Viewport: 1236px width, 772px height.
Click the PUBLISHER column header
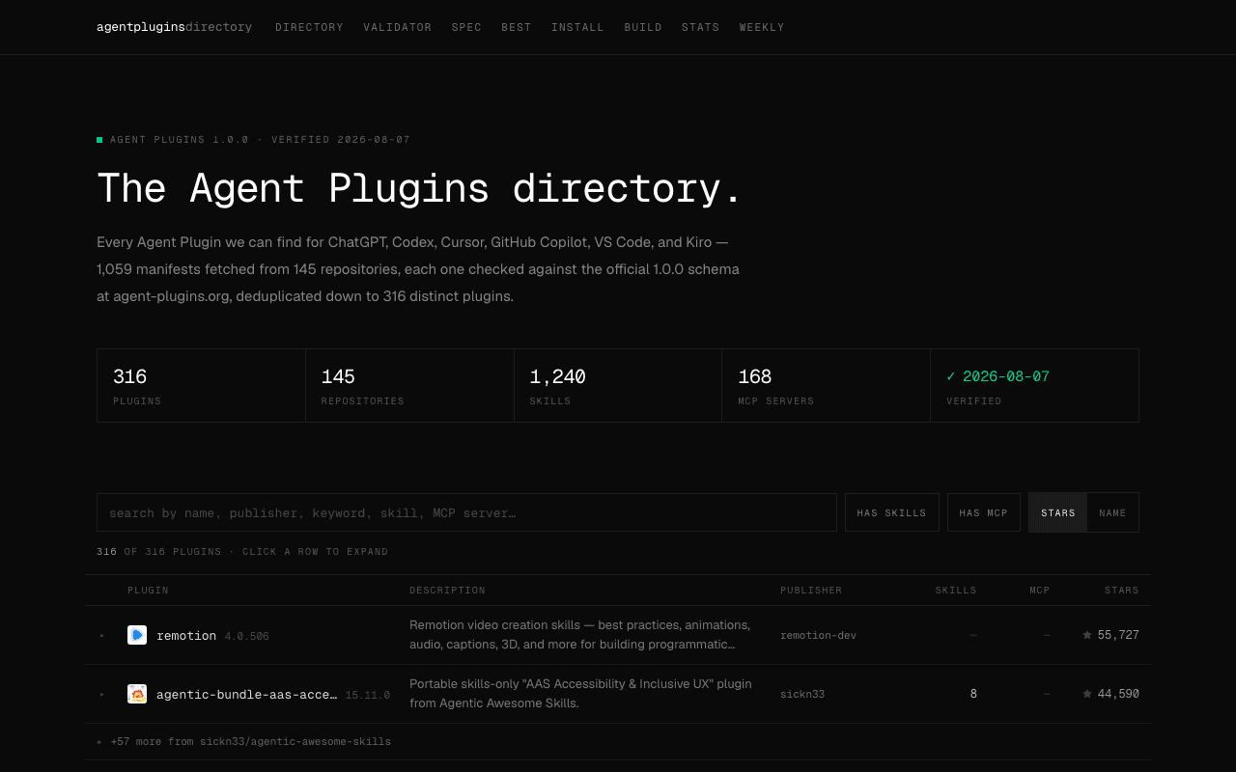[811, 591]
